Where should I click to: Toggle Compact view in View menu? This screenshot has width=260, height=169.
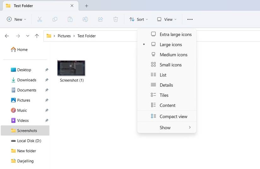coord(173,116)
